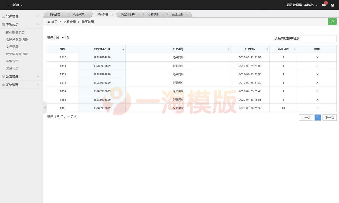Click the skin theme shirt icon
Screen dimensions: 339x203
point(333,5)
